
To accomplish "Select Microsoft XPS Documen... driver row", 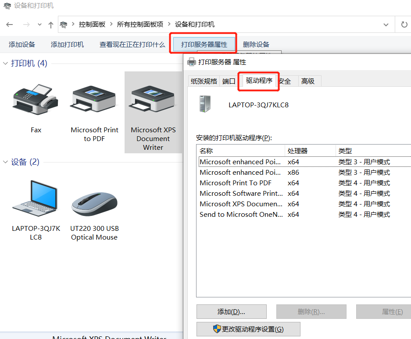I will click(x=305, y=204).
